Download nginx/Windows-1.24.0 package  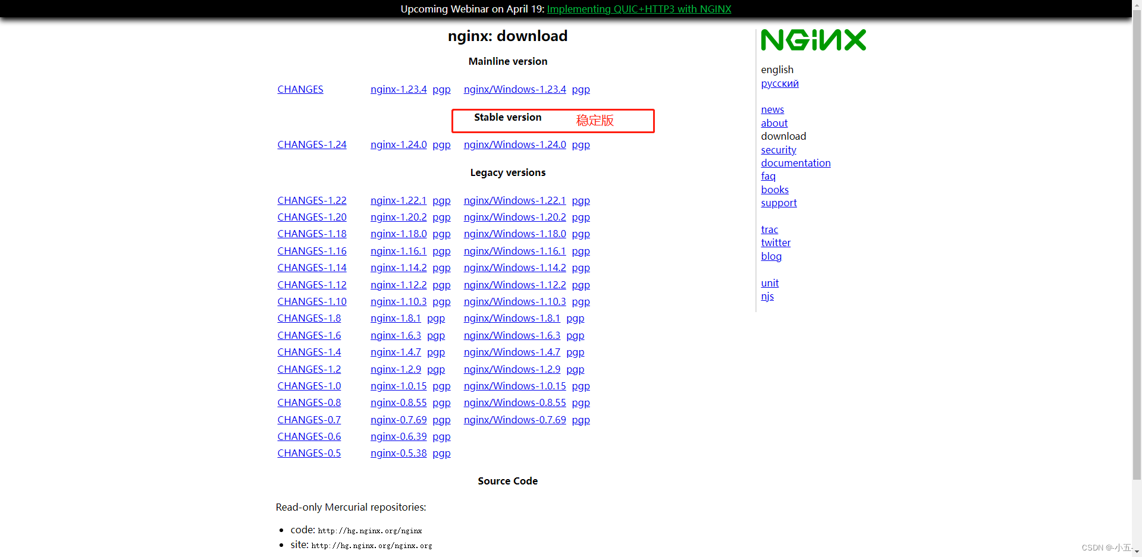tap(514, 144)
